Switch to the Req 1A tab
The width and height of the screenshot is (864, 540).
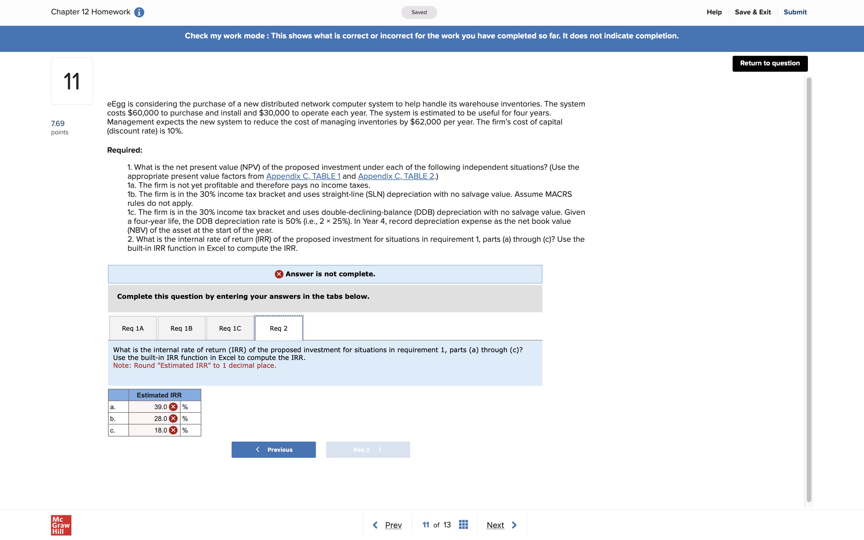(133, 328)
